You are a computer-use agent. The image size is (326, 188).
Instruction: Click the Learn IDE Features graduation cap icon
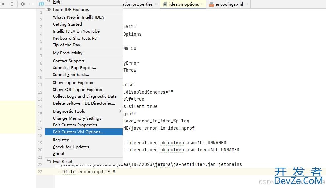49,10
